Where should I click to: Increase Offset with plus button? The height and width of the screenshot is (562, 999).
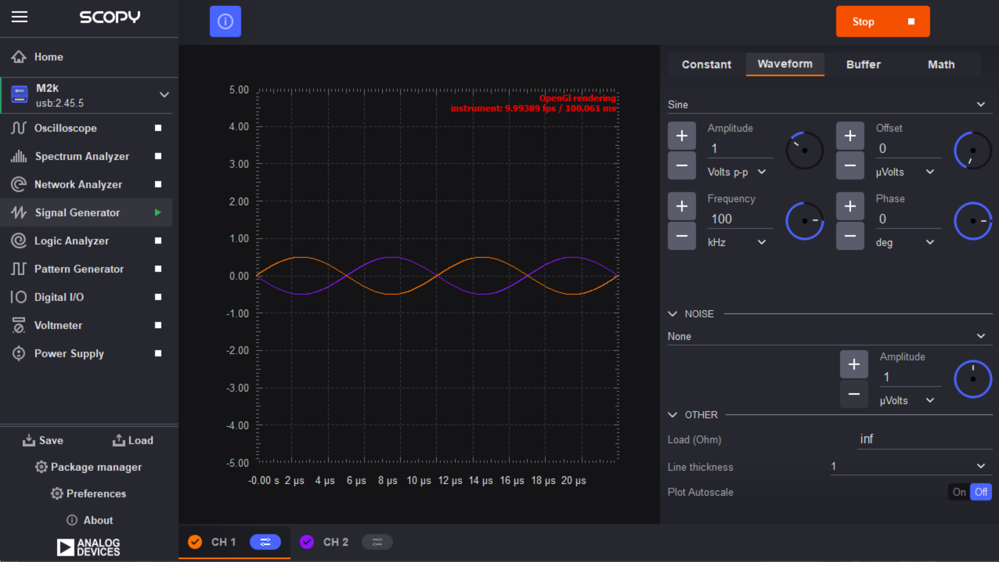point(850,136)
